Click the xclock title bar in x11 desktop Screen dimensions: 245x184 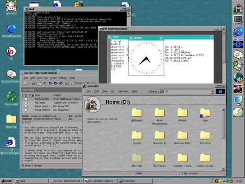click(146, 38)
